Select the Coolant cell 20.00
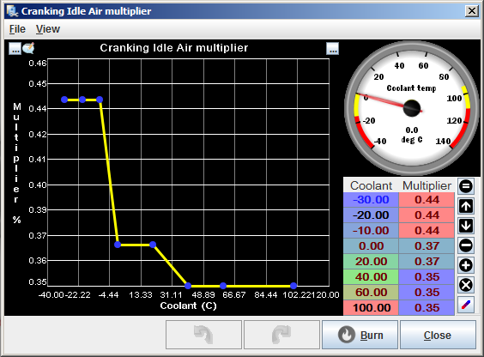Image resolution: width=484 pixels, height=357 pixels. click(x=371, y=262)
